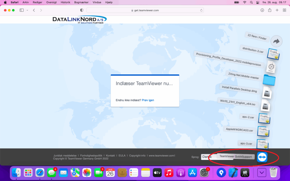Toggle the Safari sidebar button
The height and width of the screenshot is (181, 290).
pos(22,10)
